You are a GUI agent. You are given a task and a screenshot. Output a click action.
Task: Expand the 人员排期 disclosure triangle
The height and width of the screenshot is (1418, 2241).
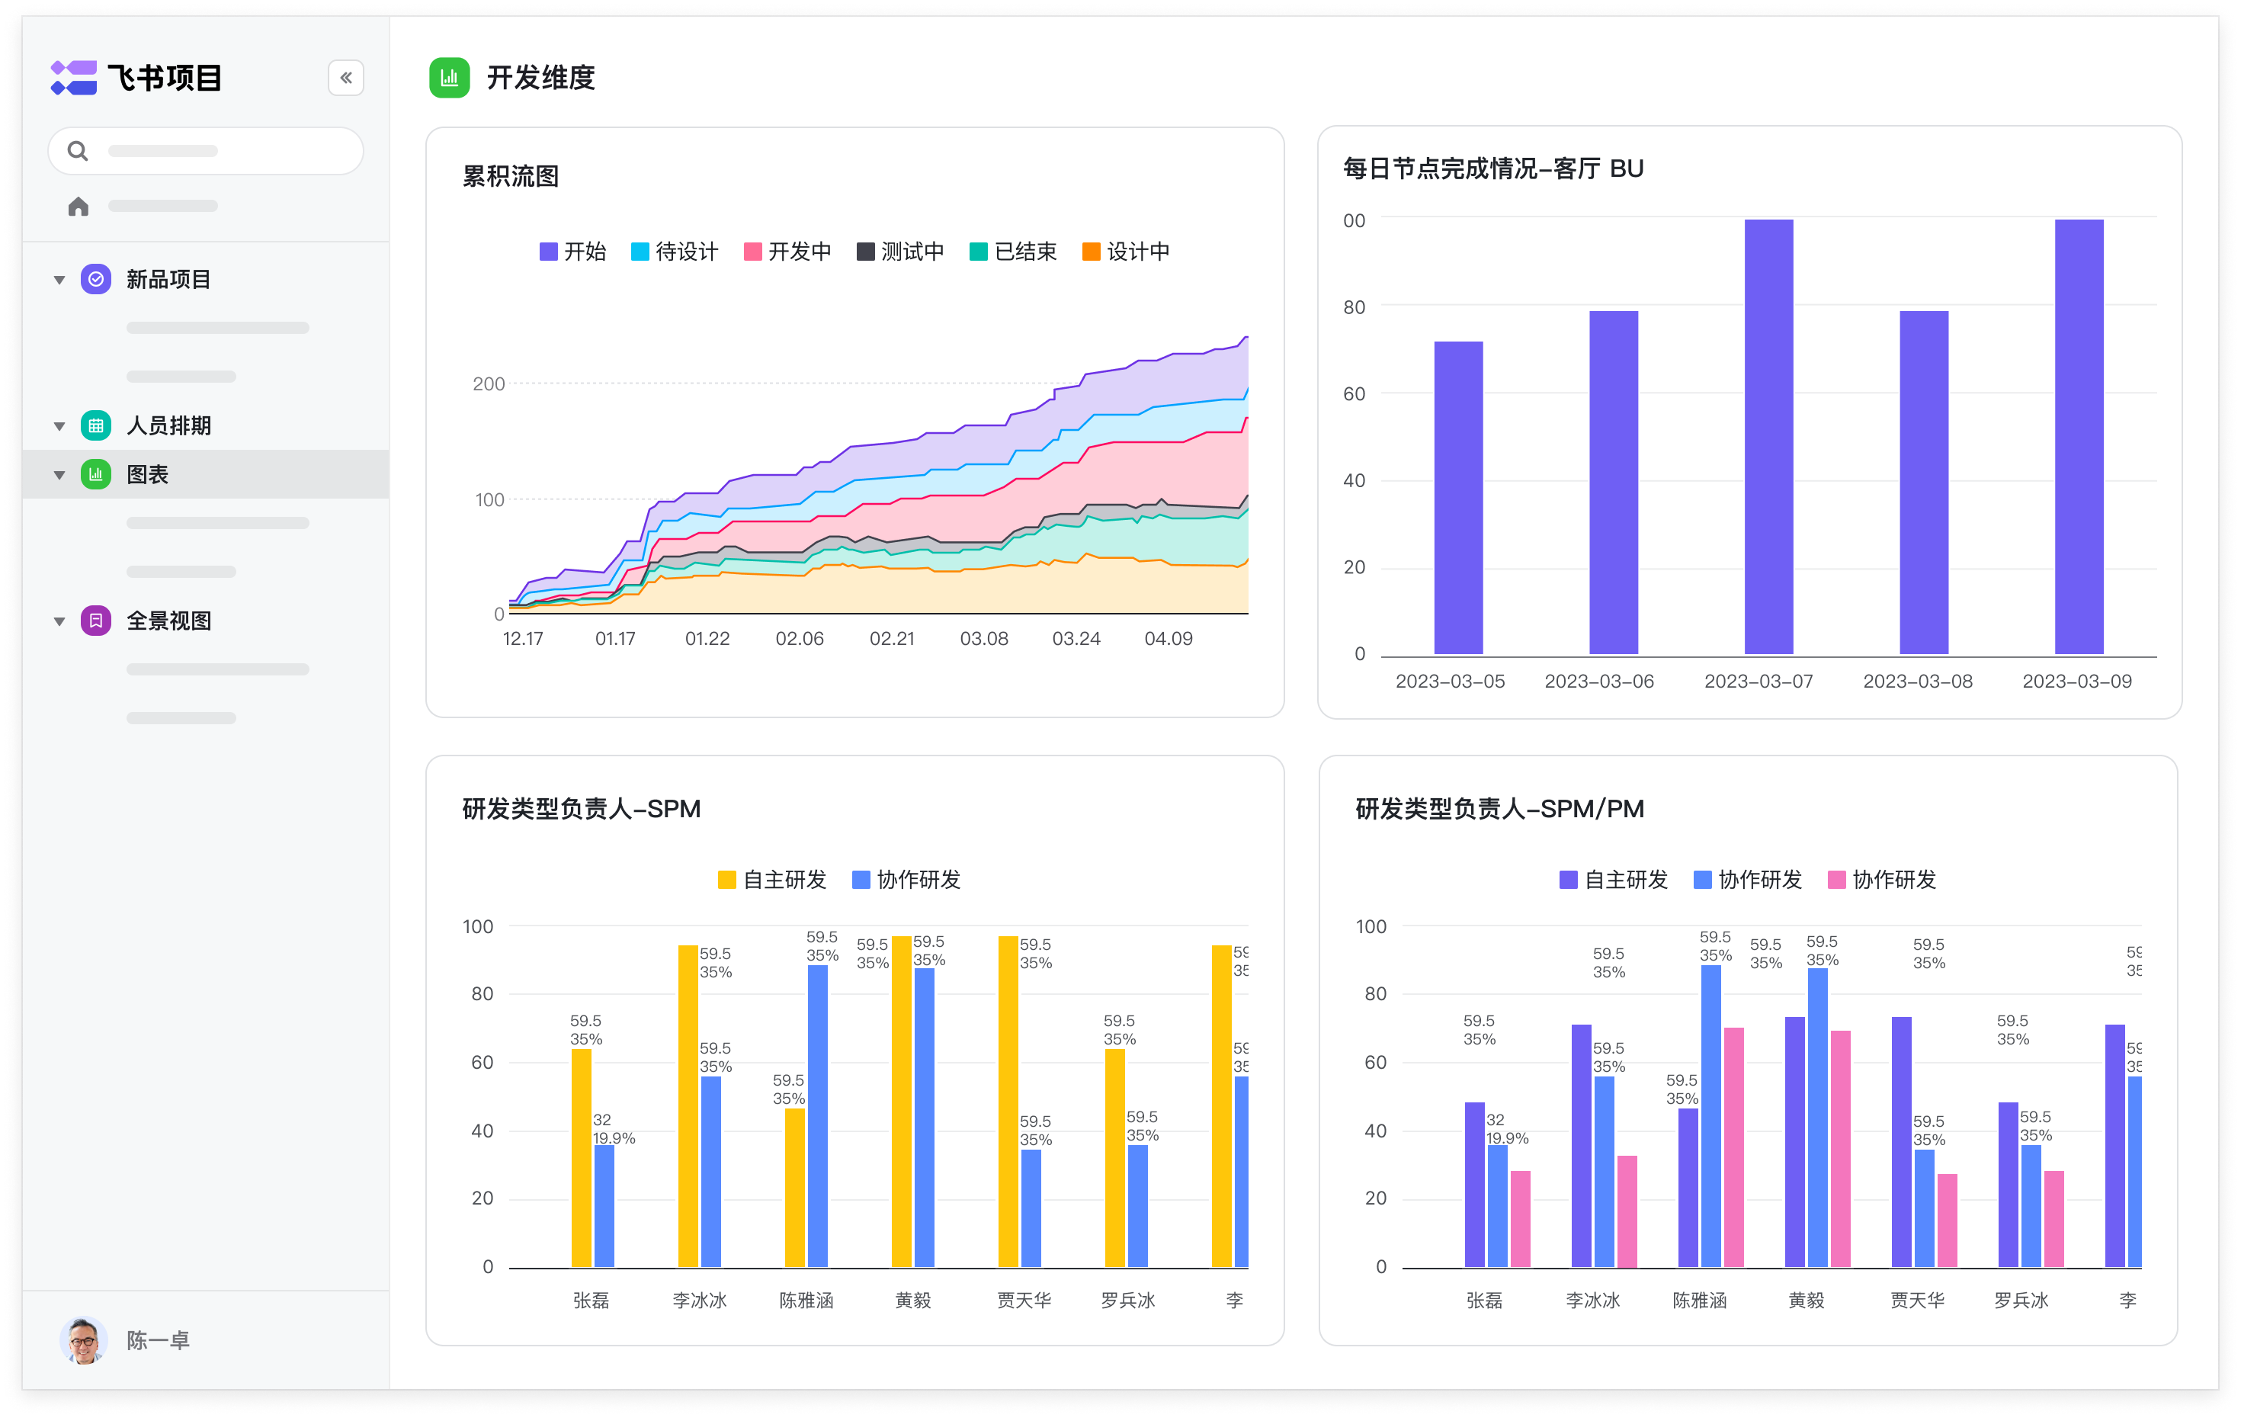pyautogui.click(x=59, y=426)
